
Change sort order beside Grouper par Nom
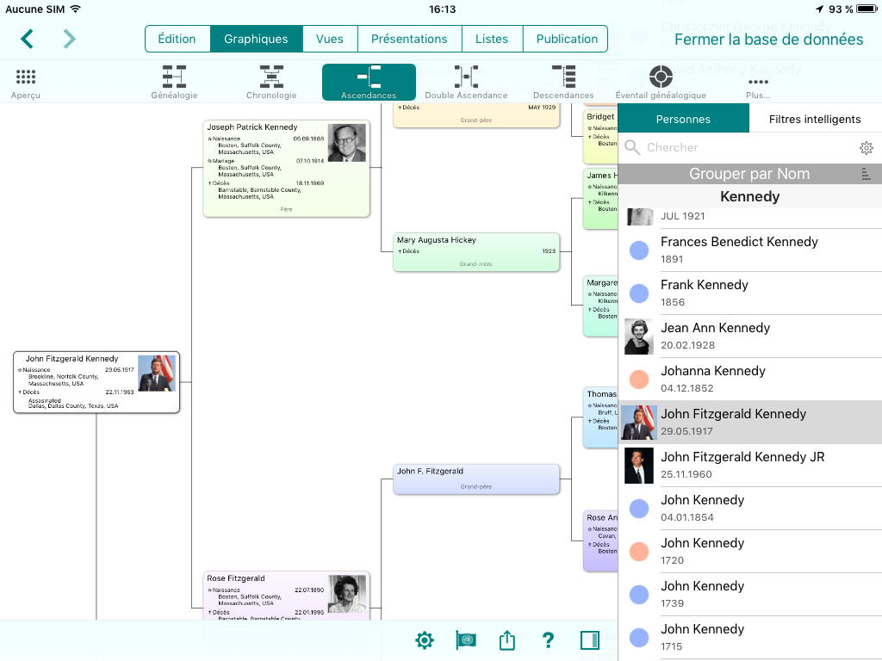point(866,174)
